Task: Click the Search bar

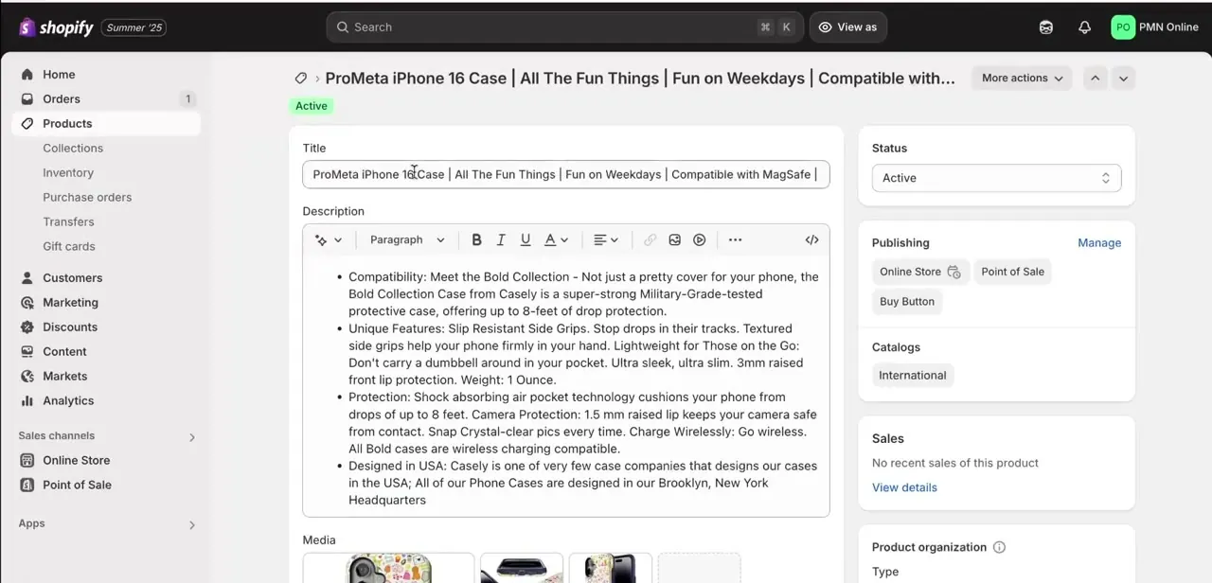Action: (x=565, y=27)
